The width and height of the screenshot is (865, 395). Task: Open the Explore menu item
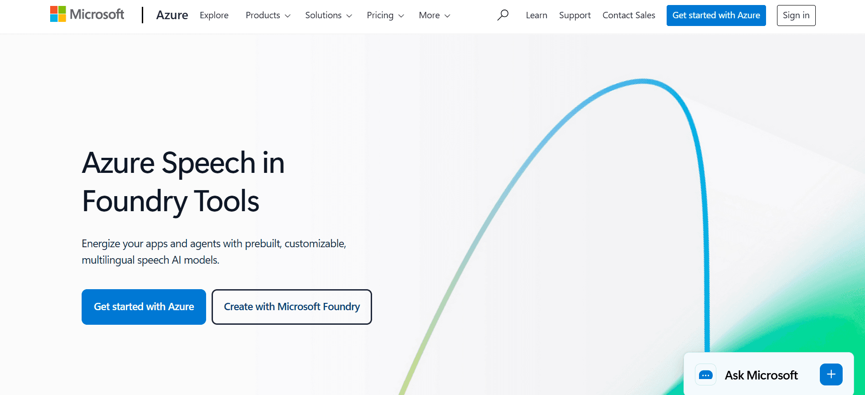tap(214, 15)
